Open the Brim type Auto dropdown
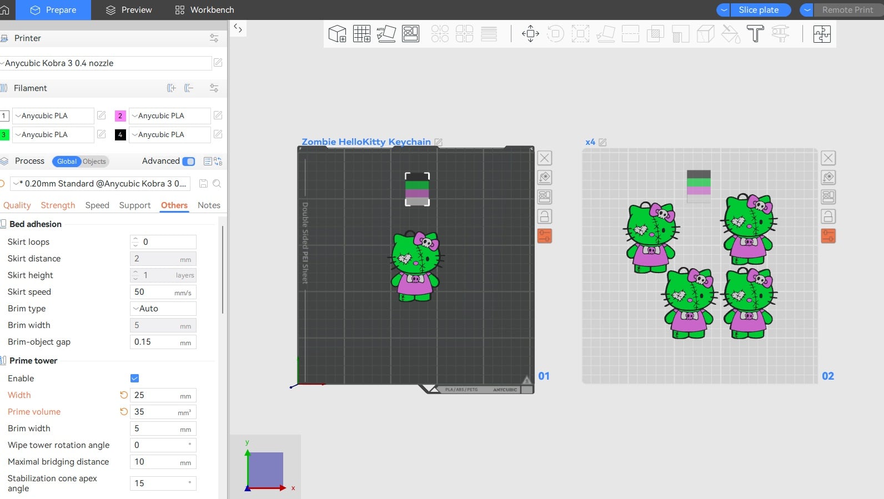Viewport: 884px width, 499px height. click(163, 309)
